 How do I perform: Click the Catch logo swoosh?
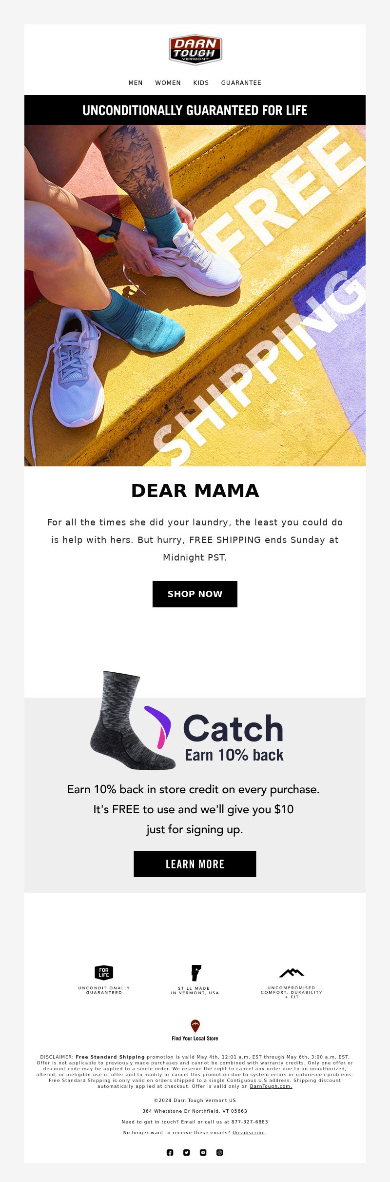(x=158, y=727)
